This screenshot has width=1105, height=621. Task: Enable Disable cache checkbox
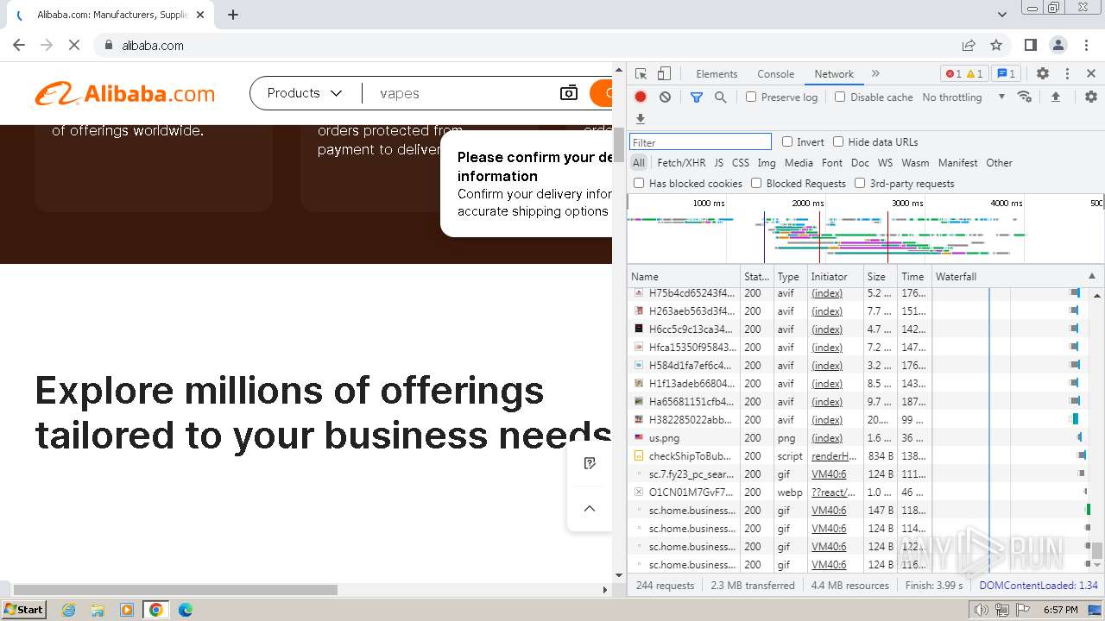click(x=840, y=97)
